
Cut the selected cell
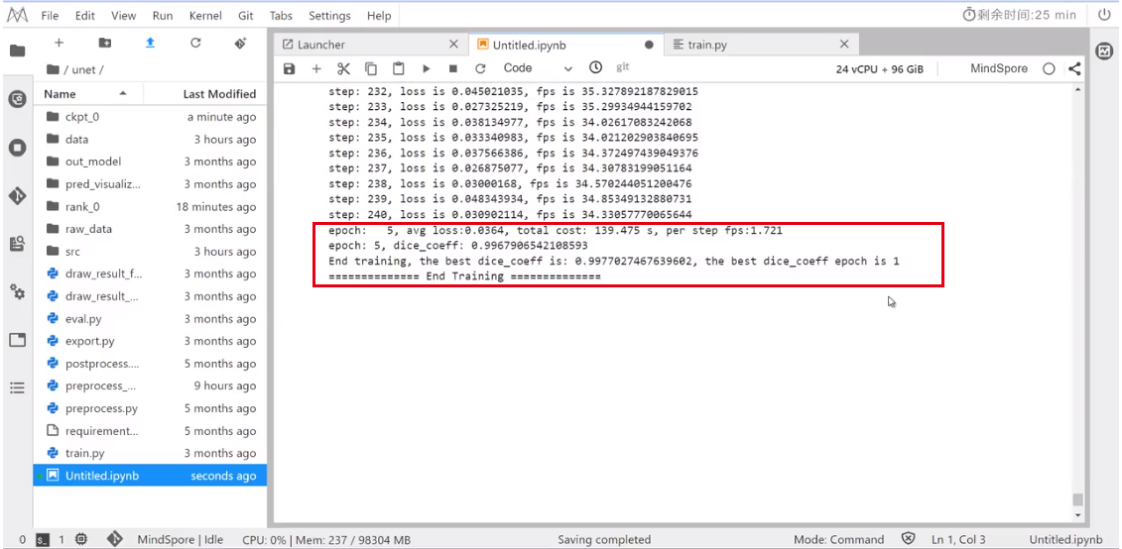click(x=343, y=68)
